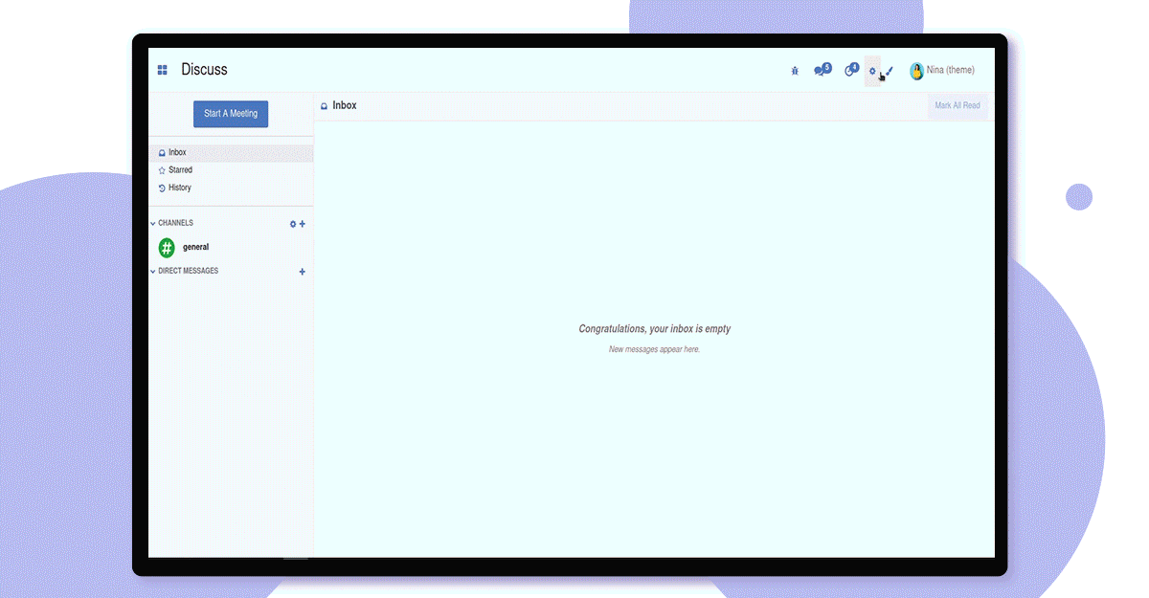Start a direct message with plus icon
The height and width of the screenshot is (598, 1149).
pyautogui.click(x=303, y=272)
